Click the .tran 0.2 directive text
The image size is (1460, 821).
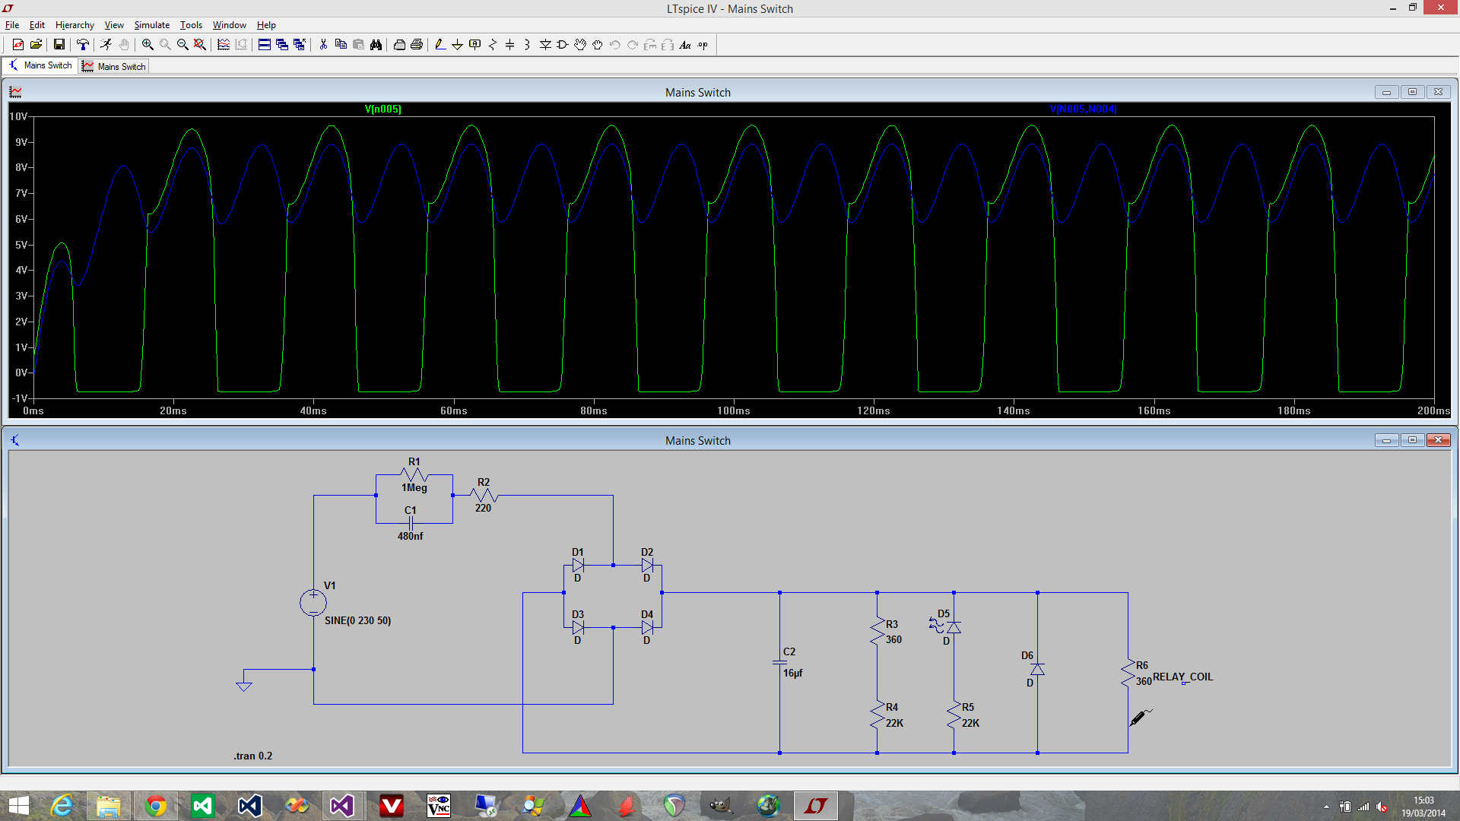(252, 756)
